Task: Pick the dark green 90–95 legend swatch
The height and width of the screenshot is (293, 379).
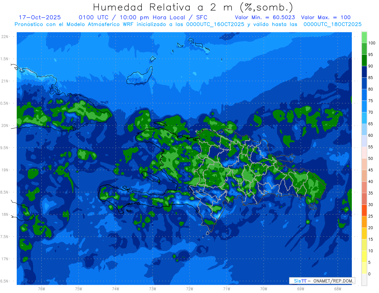Action: click(364, 60)
